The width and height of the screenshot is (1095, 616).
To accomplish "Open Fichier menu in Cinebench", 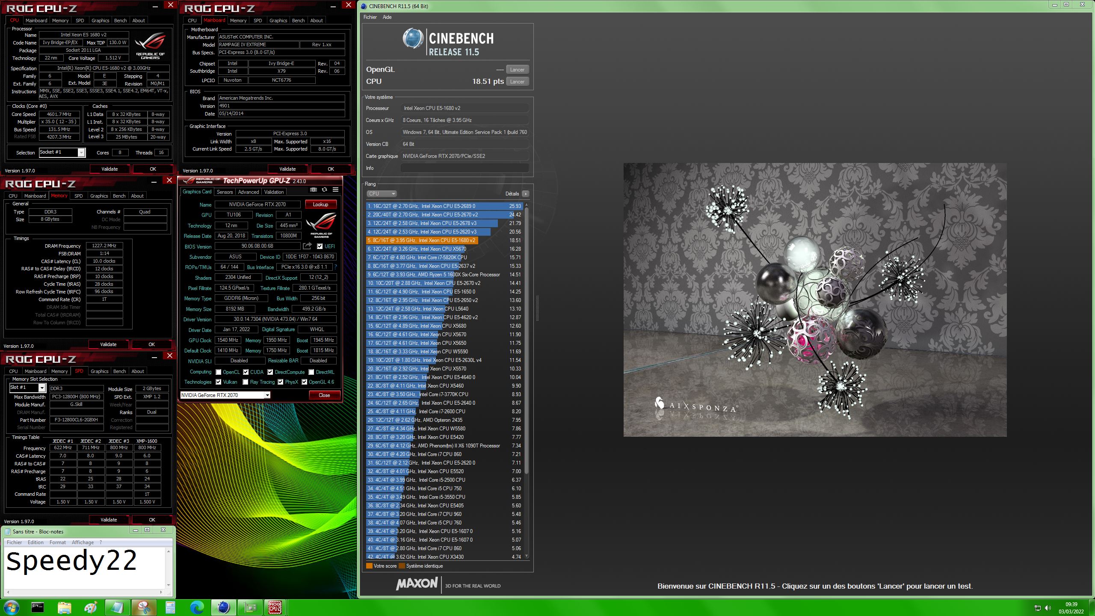I will coord(370,17).
